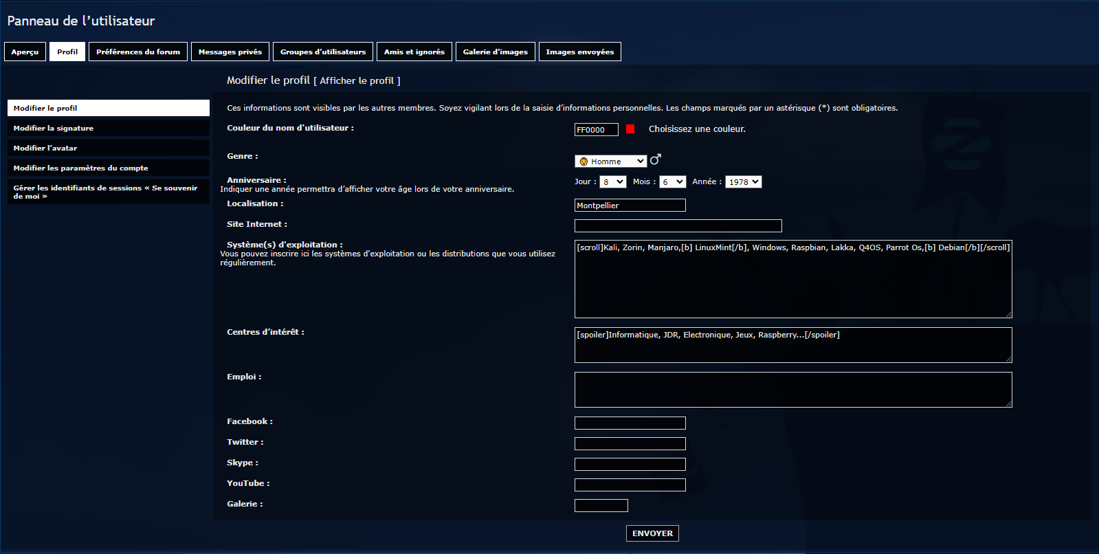Click the Choisissez une couleur link
The height and width of the screenshot is (554, 1099).
pyautogui.click(x=697, y=129)
